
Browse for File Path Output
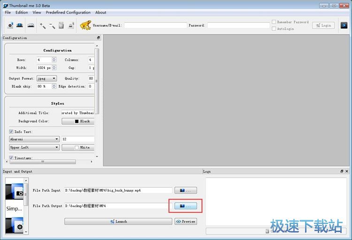click(x=186, y=206)
